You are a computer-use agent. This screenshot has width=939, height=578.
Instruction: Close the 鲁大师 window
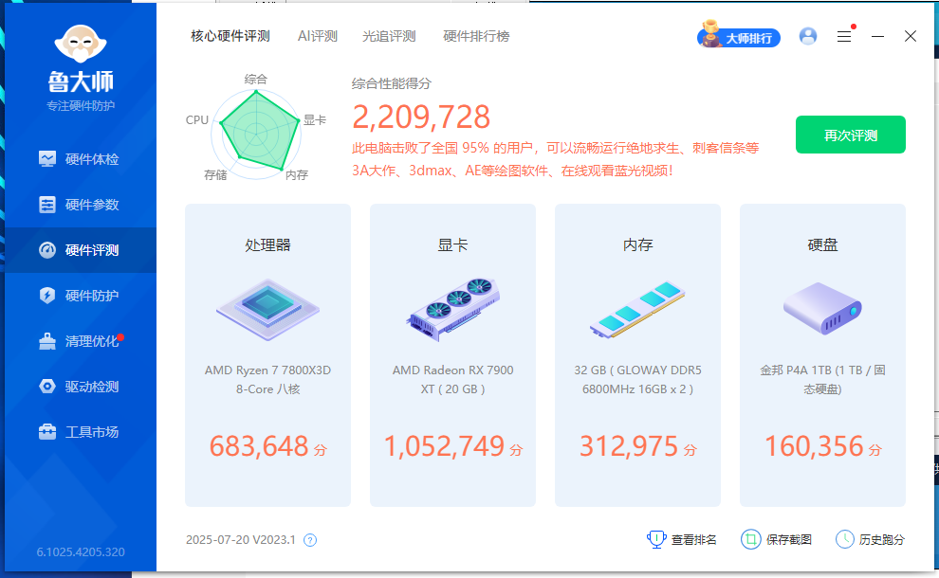click(x=911, y=37)
